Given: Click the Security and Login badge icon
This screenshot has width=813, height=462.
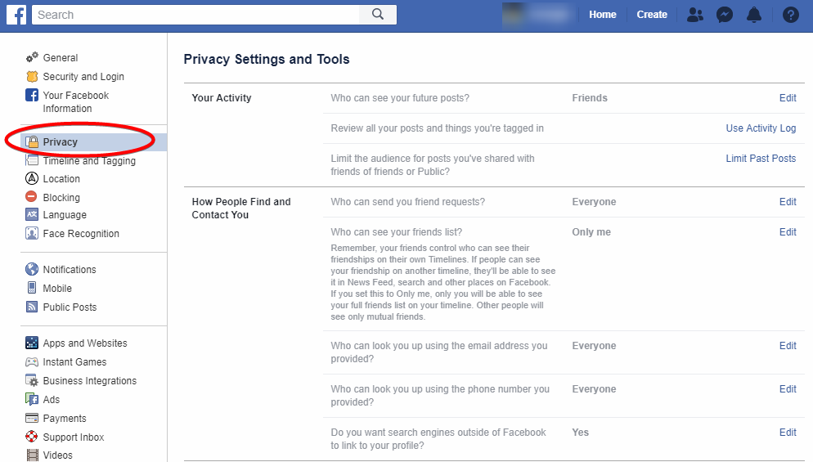Looking at the screenshot, I should pos(32,77).
